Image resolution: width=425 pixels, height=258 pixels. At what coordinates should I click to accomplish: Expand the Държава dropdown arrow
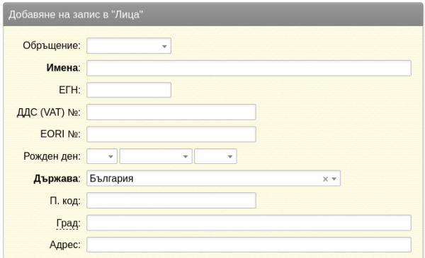(334, 179)
